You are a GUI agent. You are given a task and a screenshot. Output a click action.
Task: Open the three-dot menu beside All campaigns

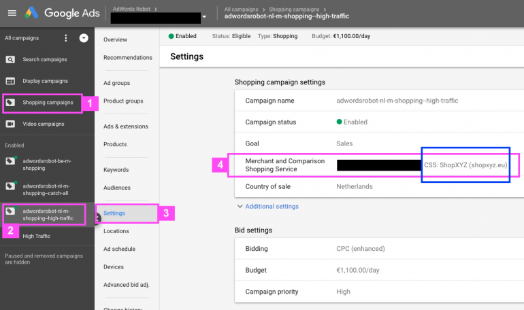click(x=66, y=38)
